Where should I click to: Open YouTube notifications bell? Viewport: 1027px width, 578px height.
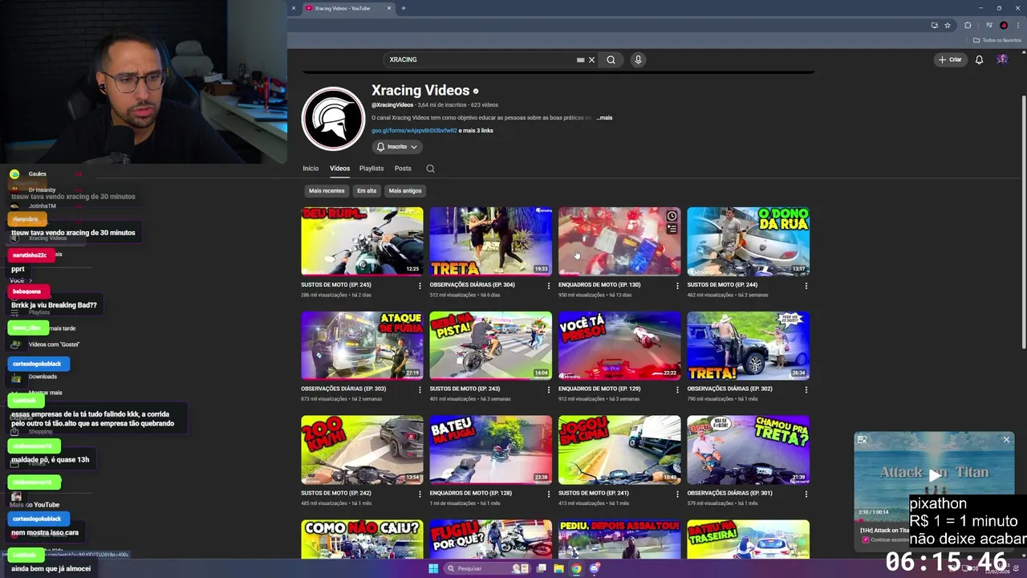click(979, 59)
